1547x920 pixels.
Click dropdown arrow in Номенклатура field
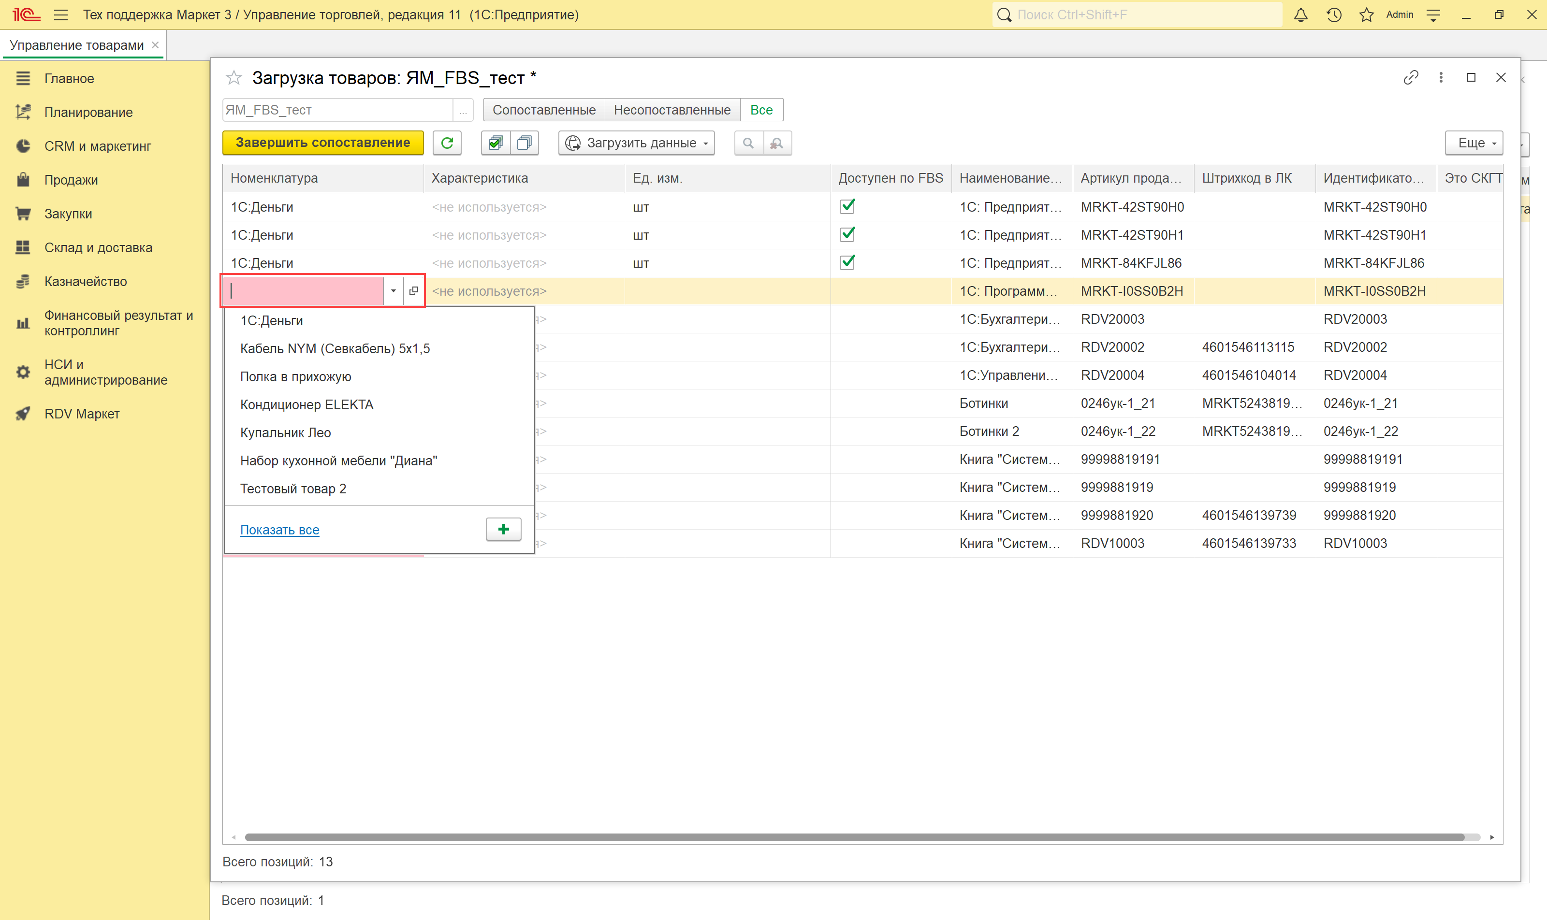click(393, 291)
